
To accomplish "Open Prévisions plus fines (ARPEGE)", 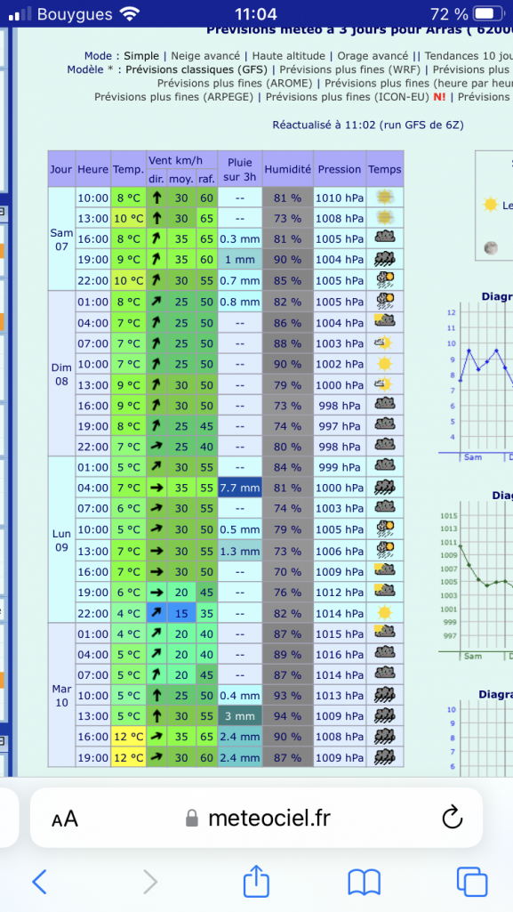I will point(173,97).
